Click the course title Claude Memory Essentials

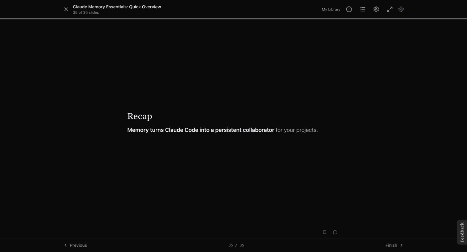[117, 7]
